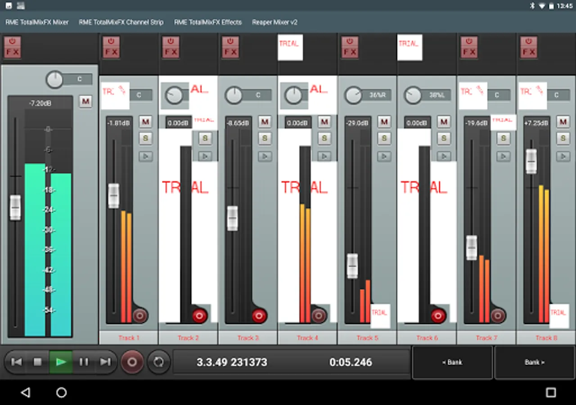Solo Track 7
The image size is (576, 405).
503,139
